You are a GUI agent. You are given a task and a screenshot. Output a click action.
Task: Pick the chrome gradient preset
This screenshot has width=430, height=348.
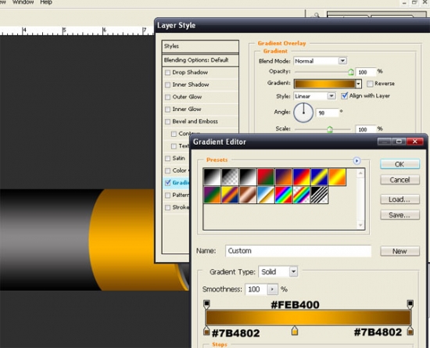pyautogui.click(x=266, y=195)
